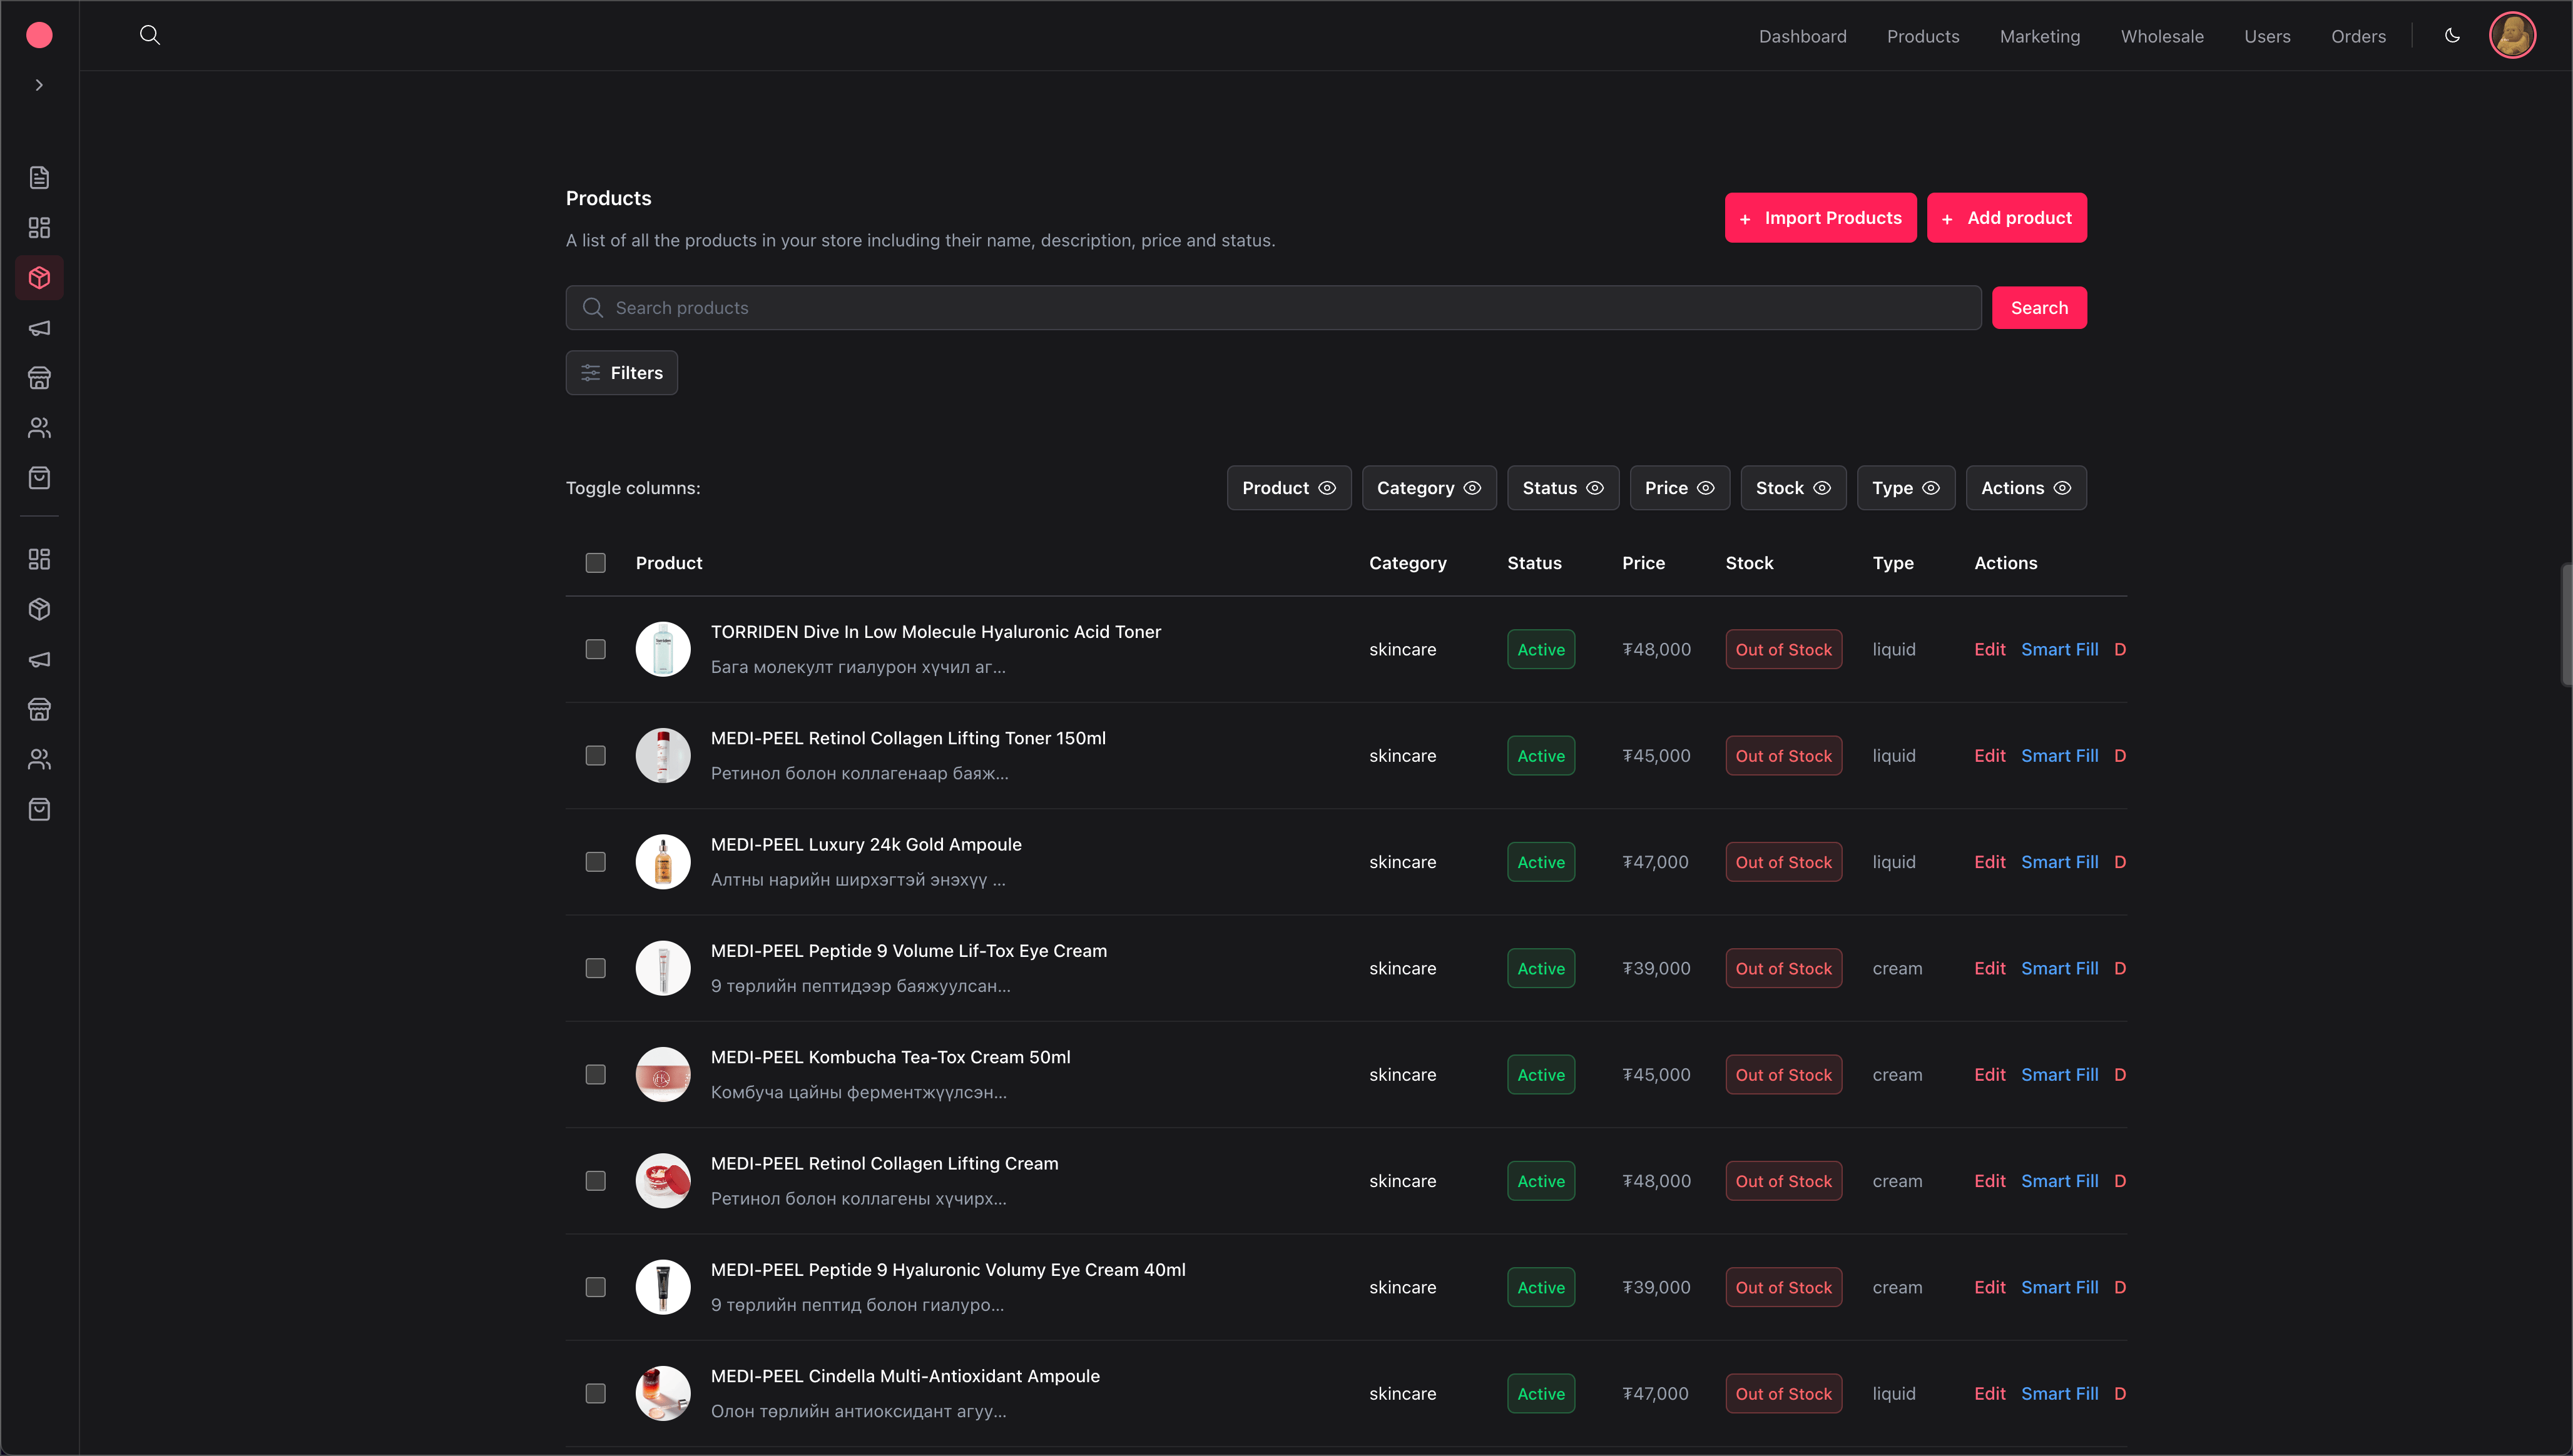Check the MEDI-PEEL Retinol Collagen Lifting Toner checkbox
This screenshot has width=2573, height=1456.
click(x=595, y=756)
